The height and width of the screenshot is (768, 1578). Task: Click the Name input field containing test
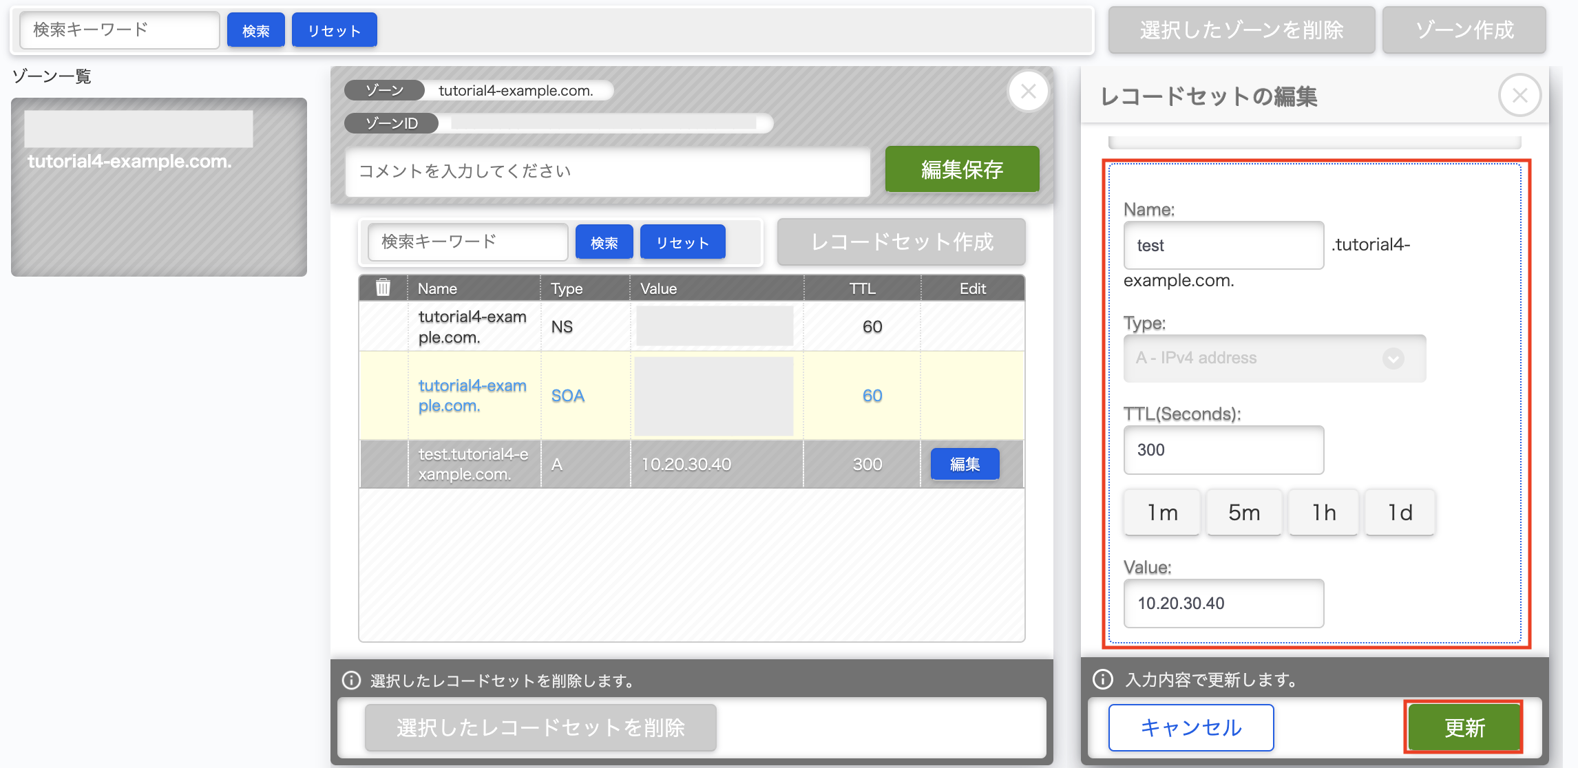(x=1223, y=246)
